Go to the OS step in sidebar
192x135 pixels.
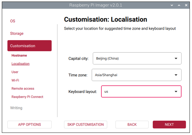13,21
